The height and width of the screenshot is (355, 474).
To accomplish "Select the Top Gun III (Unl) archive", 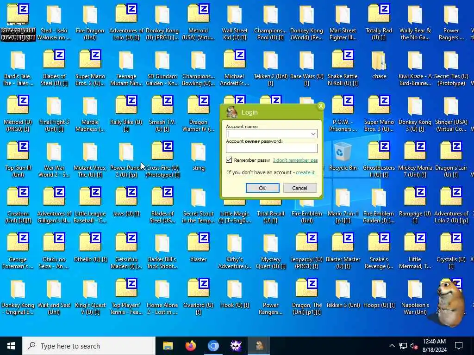I will click(18, 159).
